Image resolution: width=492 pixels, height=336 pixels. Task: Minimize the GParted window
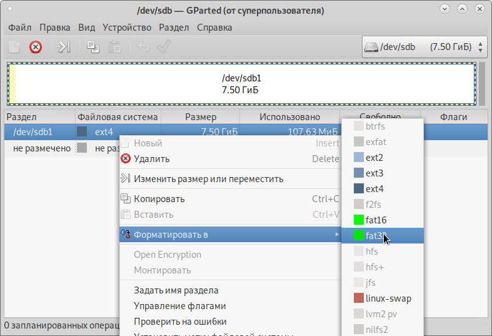tap(444, 9)
